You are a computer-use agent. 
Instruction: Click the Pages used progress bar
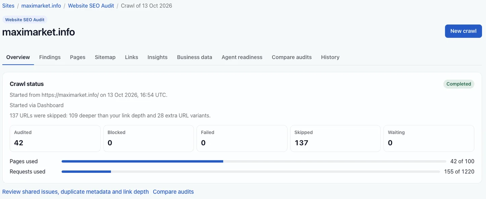(x=254, y=161)
